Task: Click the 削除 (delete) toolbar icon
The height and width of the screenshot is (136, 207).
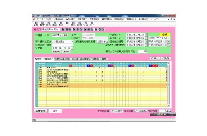Action: tap(55, 24)
